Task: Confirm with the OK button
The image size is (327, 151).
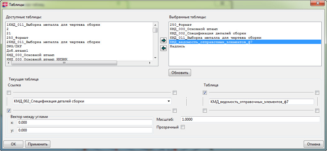Action: (13, 144)
